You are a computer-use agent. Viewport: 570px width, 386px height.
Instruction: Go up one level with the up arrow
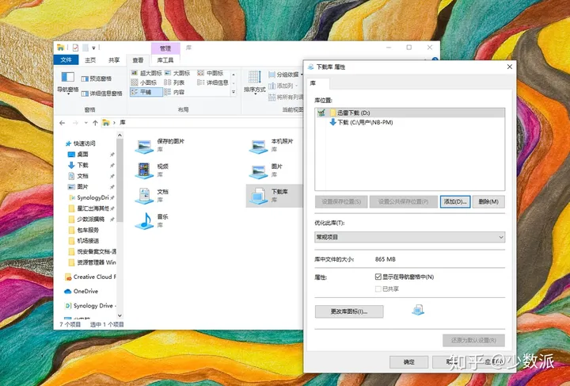click(95, 123)
